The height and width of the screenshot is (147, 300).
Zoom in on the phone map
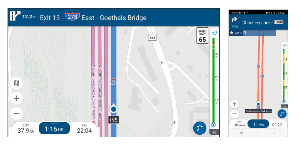[235, 104]
